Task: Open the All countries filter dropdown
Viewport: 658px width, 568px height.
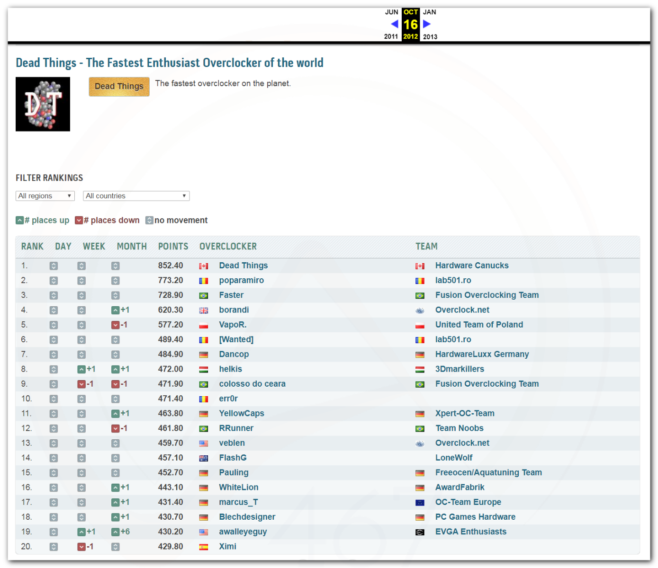Action: [136, 196]
